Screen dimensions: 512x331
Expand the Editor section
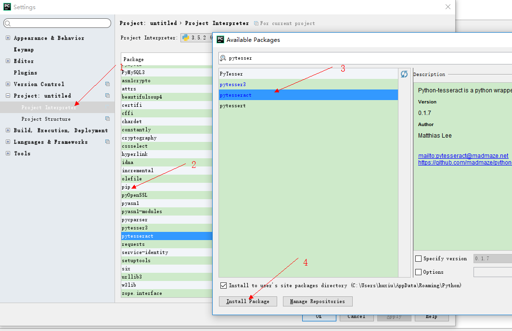(x=8, y=61)
